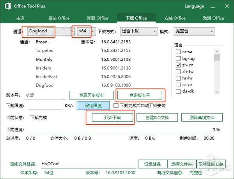Expand the x64 architecture dropdown
The image size is (234, 179).
coord(87,31)
